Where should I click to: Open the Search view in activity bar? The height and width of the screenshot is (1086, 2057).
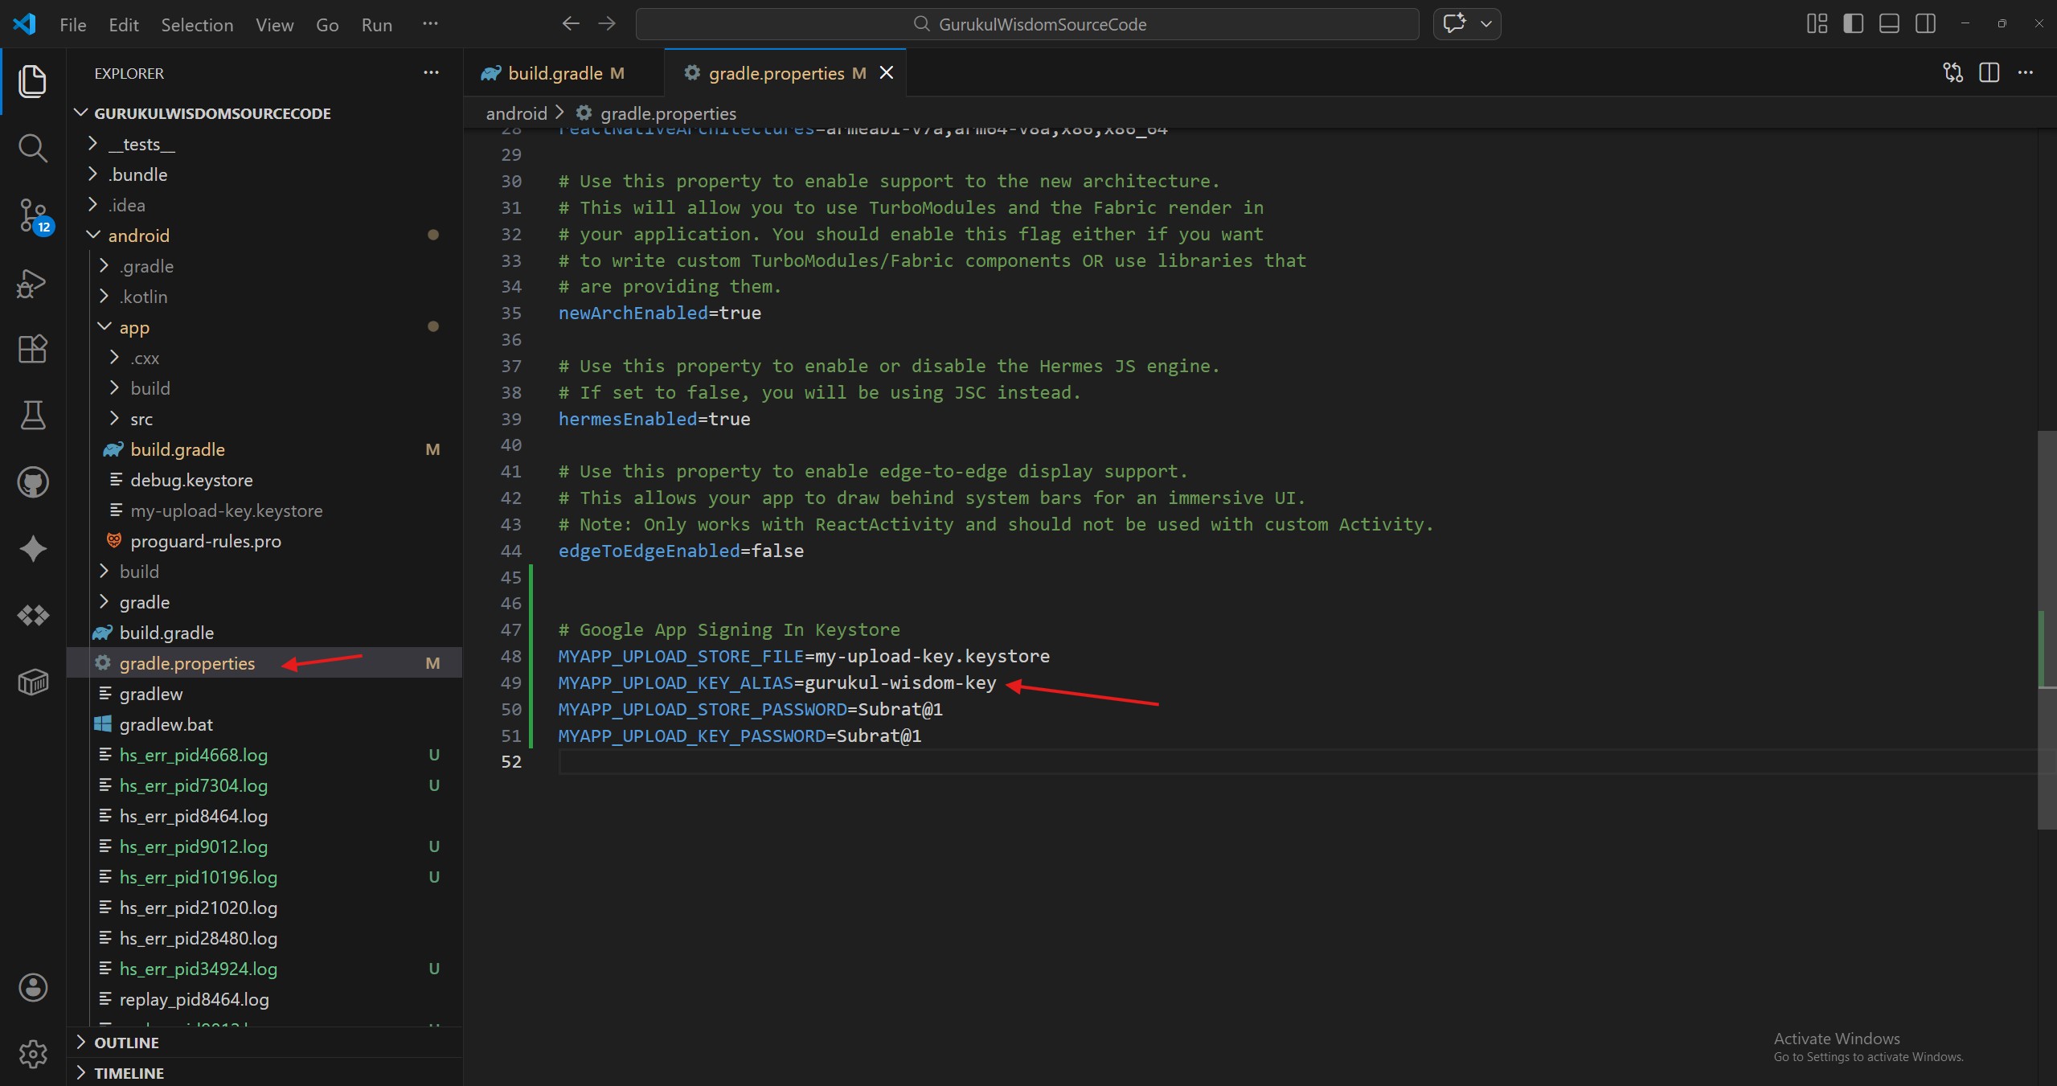(x=32, y=148)
